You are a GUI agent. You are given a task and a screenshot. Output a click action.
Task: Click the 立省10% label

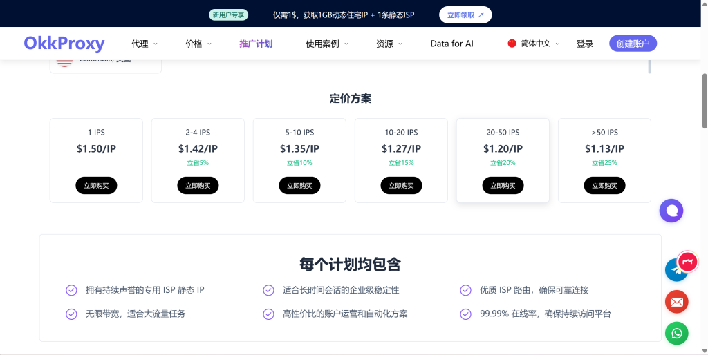299,163
